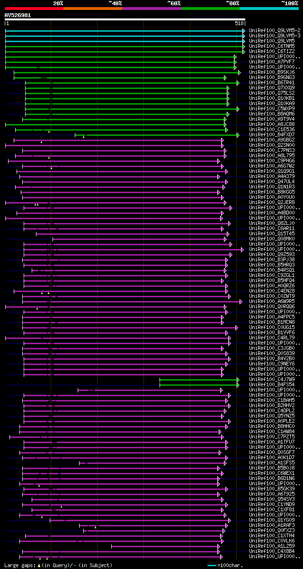Select the query sequence label AV526981
This screenshot has height=569, width=303.
pos(18,15)
